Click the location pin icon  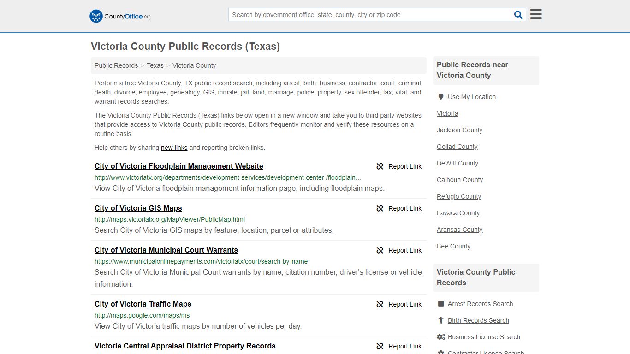point(441,97)
